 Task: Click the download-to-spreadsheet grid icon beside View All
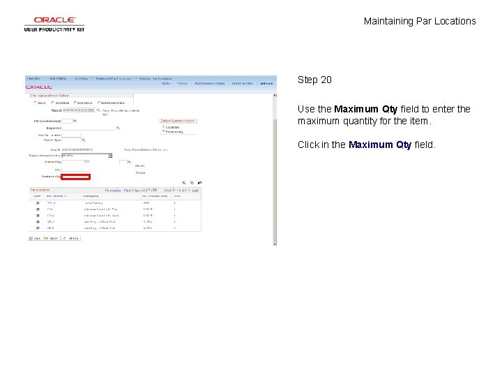tap(155, 190)
